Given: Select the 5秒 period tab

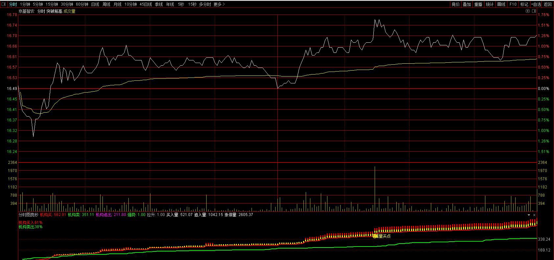Looking at the screenshot, I should tap(181, 4).
